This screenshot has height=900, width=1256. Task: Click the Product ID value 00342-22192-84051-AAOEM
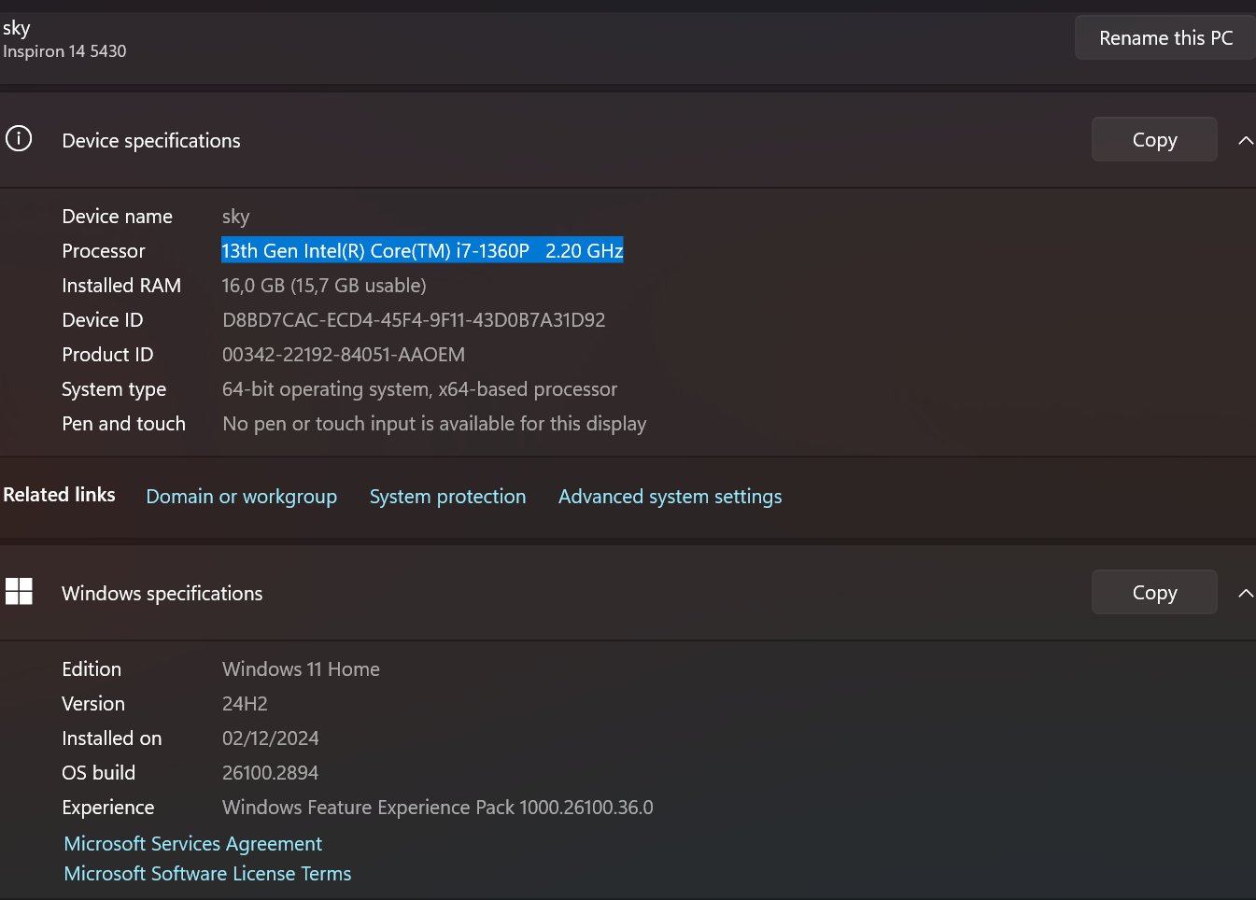344,355
